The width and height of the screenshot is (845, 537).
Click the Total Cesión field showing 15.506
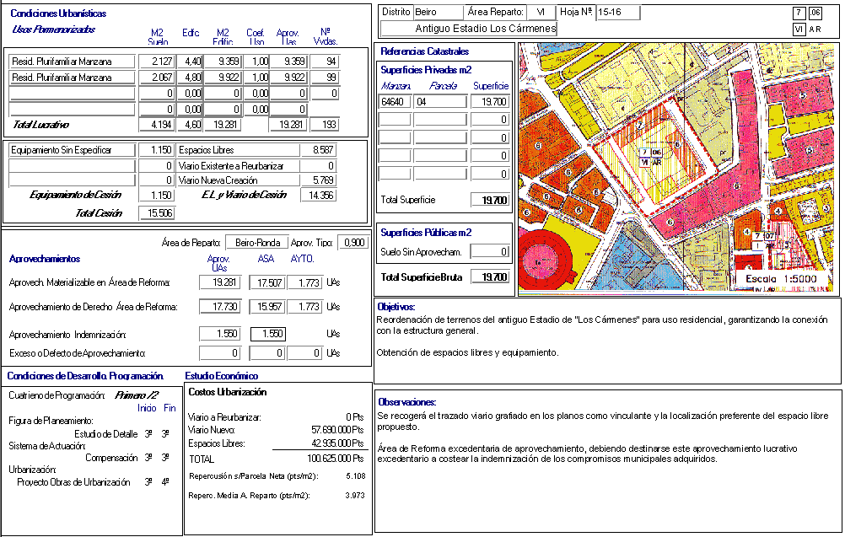[x=156, y=213]
